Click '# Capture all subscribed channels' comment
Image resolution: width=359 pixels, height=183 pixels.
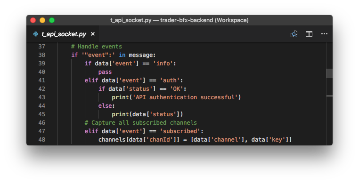(140, 123)
